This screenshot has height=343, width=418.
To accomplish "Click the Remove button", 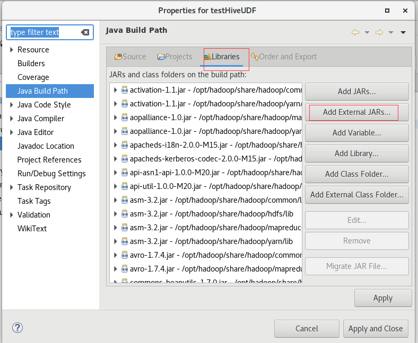I will 356,241.
